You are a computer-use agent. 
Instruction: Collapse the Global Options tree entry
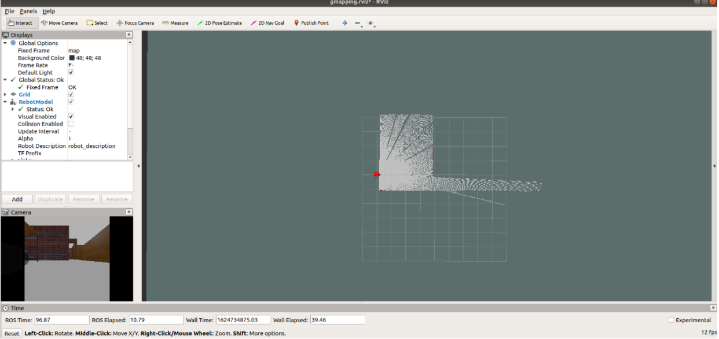tap(5, 43)
